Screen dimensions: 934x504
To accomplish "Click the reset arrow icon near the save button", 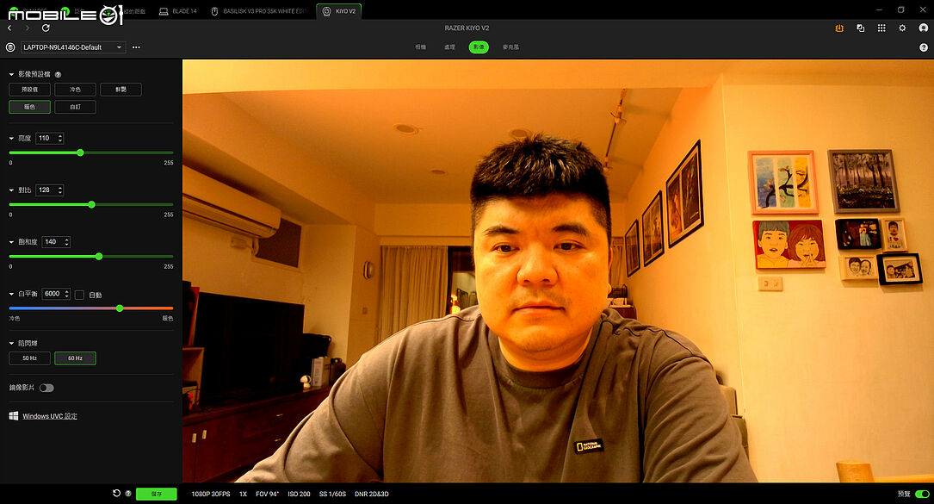I will tap(117, 494).
